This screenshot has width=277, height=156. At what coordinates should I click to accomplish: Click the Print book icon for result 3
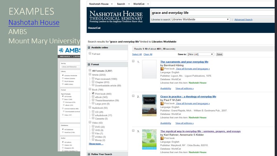[162, 138]
